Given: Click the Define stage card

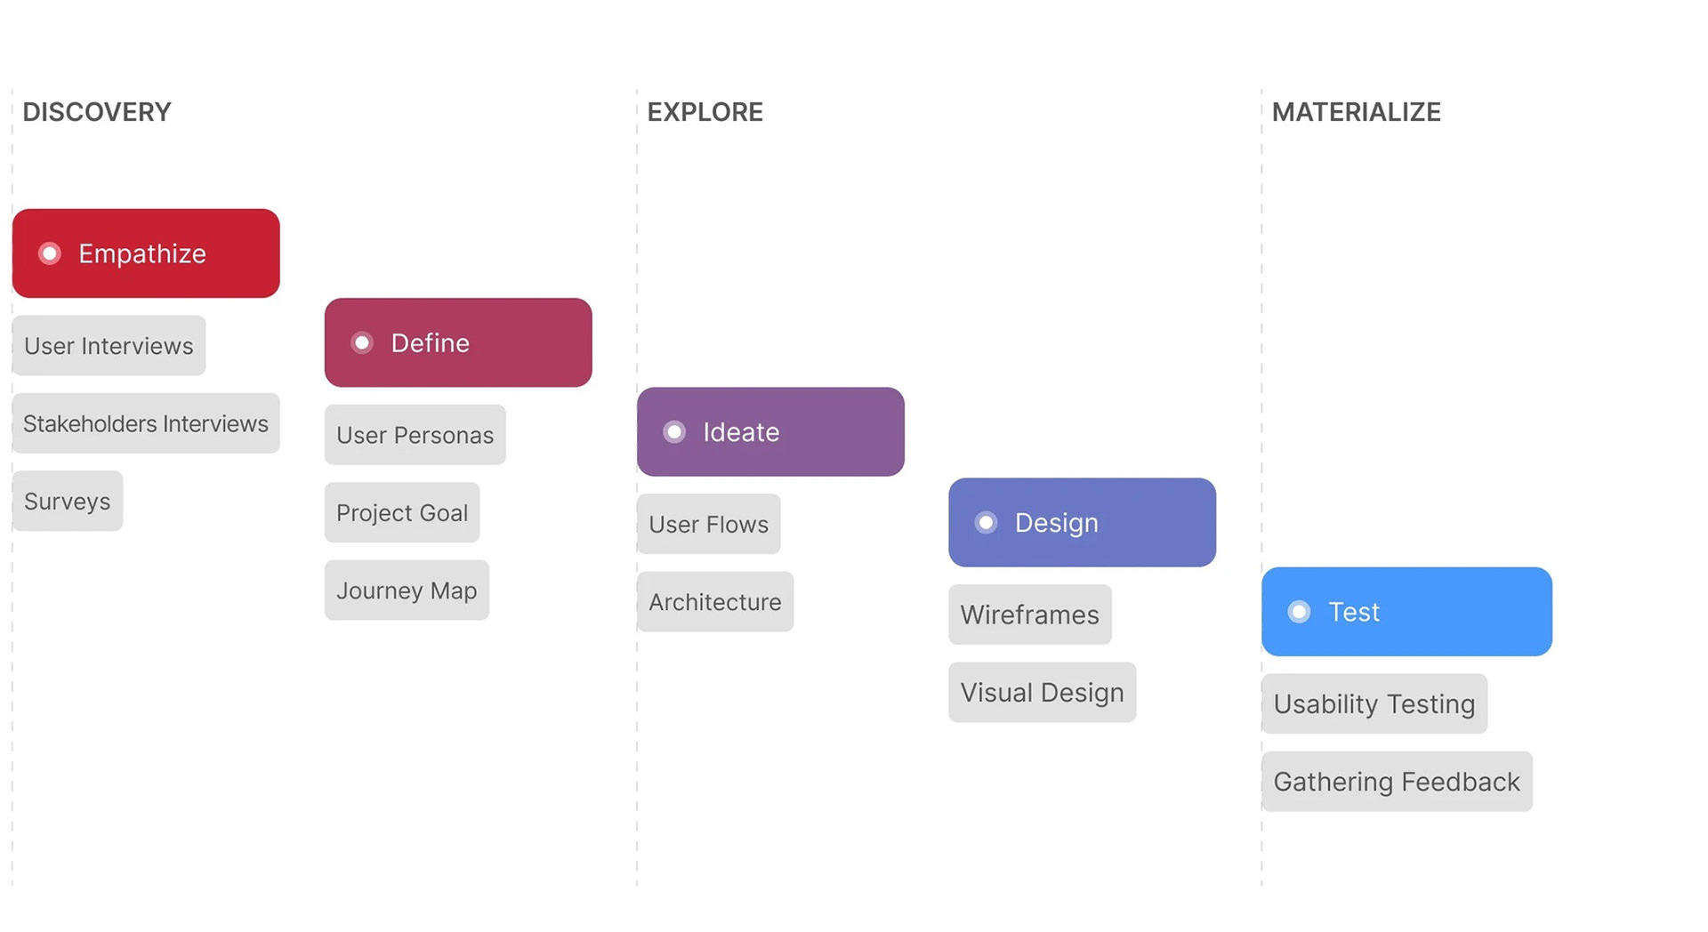Looking at the screenshot, I should [x=458, y=342].
